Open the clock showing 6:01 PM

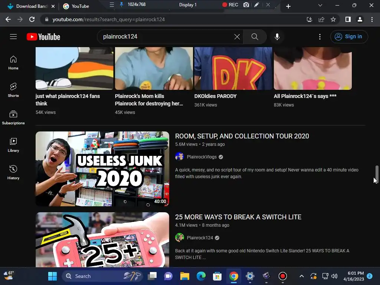(x=354, y=276)
